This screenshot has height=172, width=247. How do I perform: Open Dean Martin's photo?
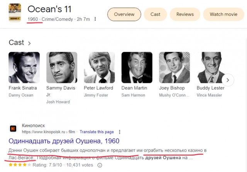(137, 67)
